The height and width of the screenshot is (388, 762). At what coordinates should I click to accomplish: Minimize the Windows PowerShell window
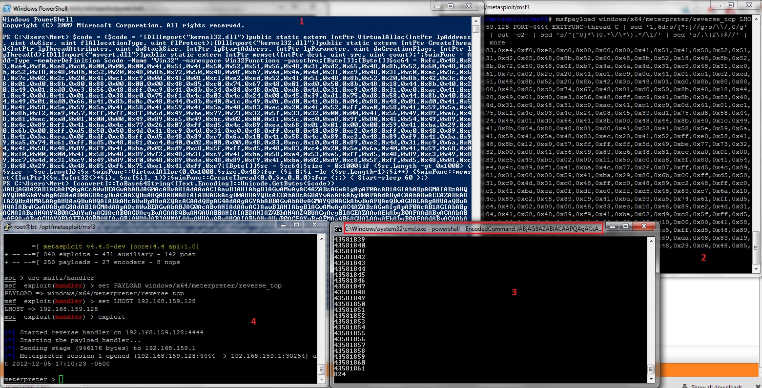tap(436, 6)
